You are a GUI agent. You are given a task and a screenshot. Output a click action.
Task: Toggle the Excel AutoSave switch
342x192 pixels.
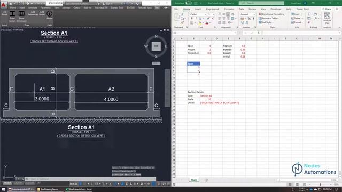pyautogui.click(x=188, y=3)
